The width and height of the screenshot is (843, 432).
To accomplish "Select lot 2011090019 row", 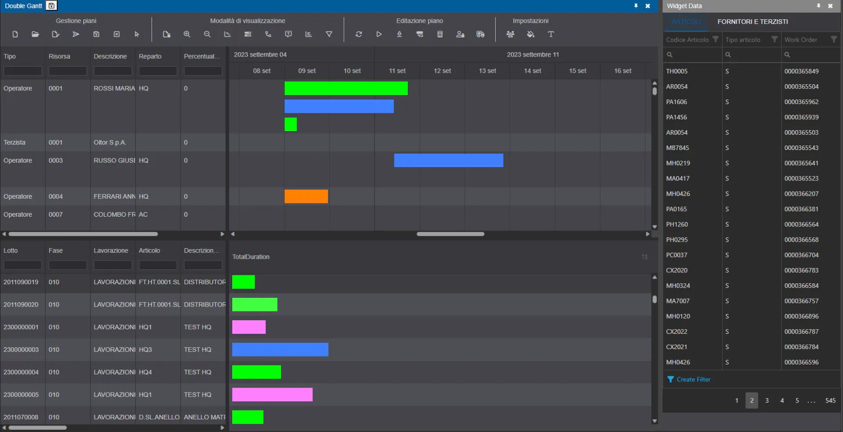I will click(x=113, y=282).
